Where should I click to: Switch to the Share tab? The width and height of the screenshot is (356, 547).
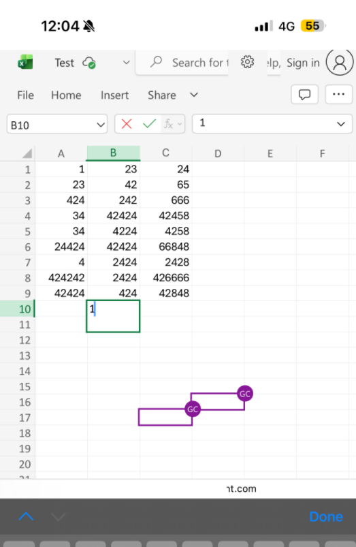coord(162,95)
